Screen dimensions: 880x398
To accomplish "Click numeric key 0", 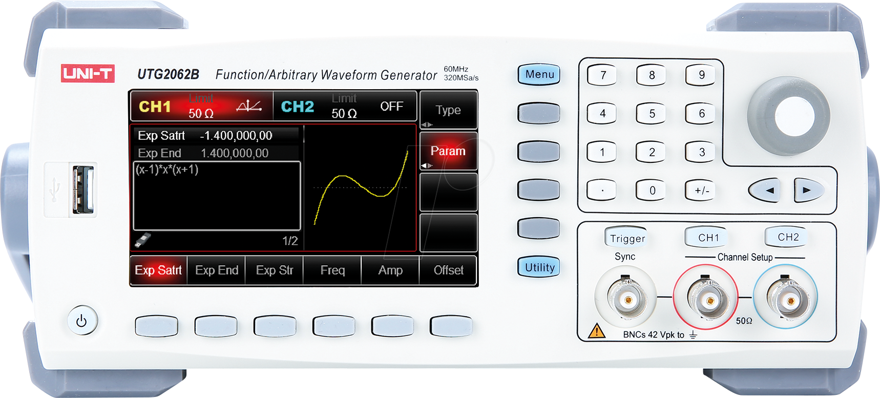I will (651, 191).
